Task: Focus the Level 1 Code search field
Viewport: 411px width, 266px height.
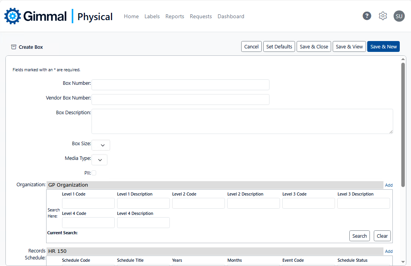Action: [88, 203]
